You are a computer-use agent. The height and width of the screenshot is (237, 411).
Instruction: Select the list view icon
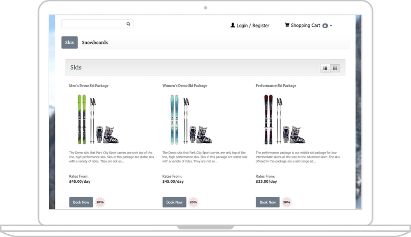tap(325, 68)
